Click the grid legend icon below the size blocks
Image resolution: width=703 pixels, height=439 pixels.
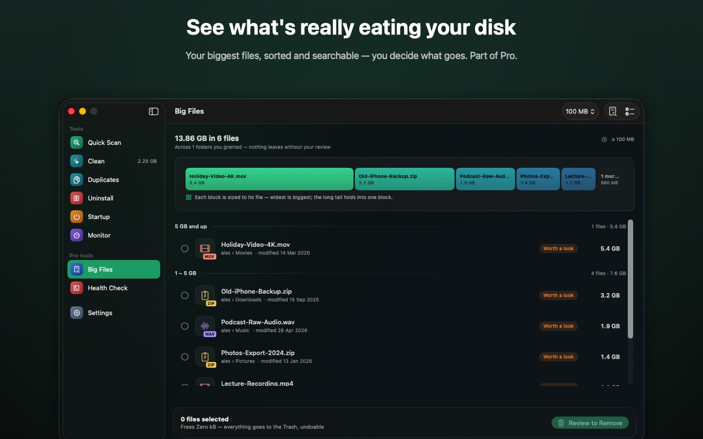189,198
